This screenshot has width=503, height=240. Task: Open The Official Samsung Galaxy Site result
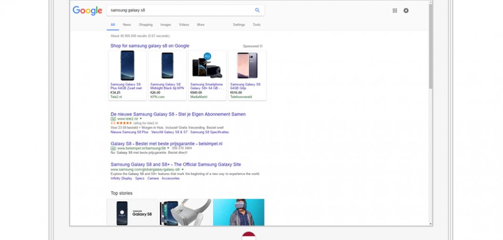point(176,164)
